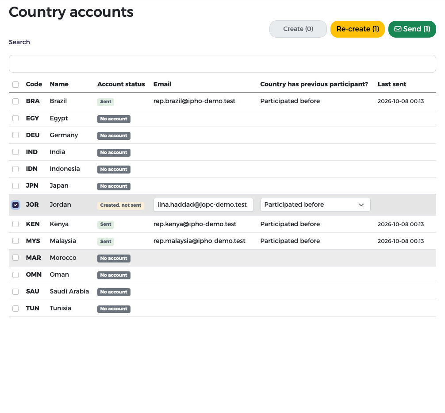Click the 'Code' column header
The height and width of the screenshot is (413, 445).
pyautogui.click(x=34, y=84)
